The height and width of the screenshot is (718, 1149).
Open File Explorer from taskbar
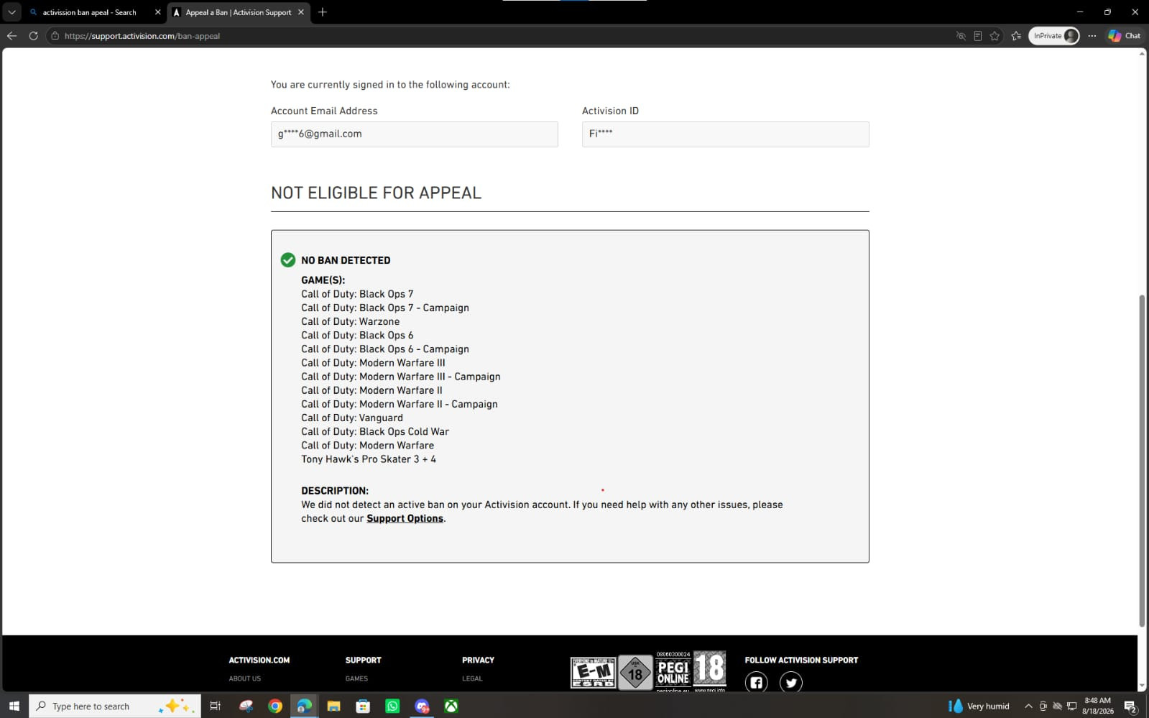point(333,706)
